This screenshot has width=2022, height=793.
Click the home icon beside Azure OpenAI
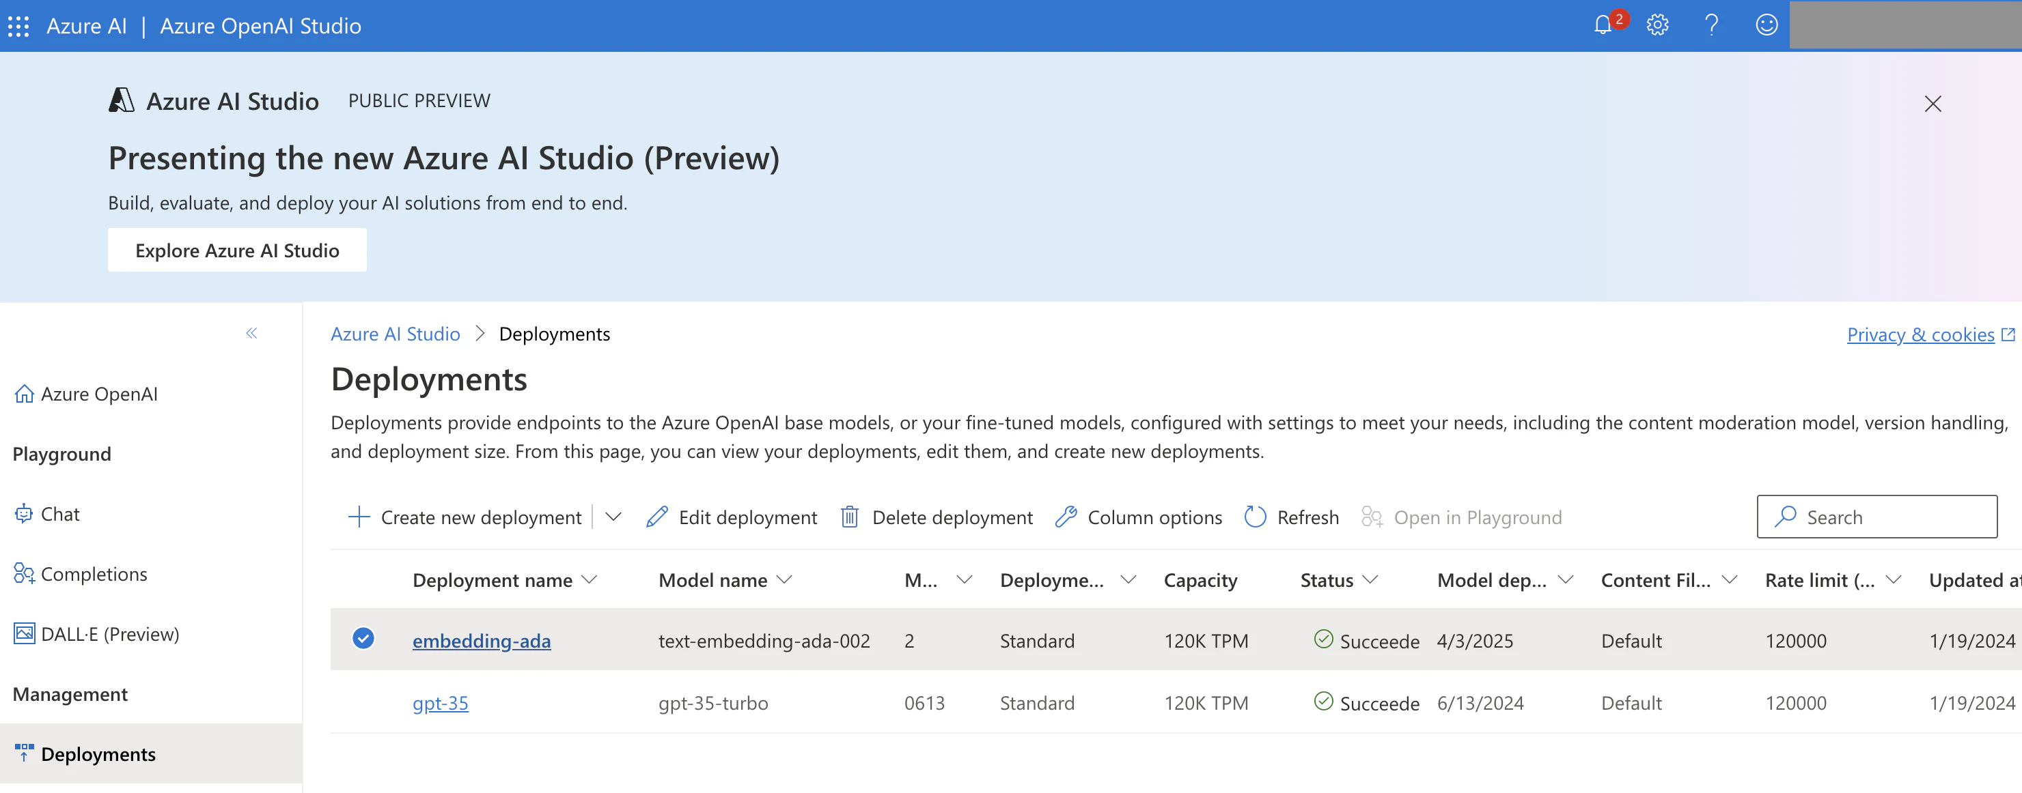25,394
